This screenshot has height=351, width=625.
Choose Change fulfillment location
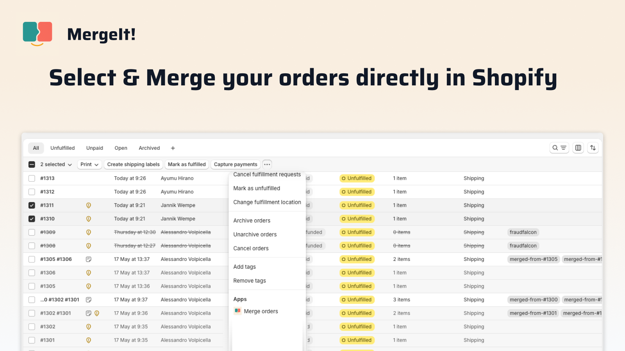coord(267,202)
